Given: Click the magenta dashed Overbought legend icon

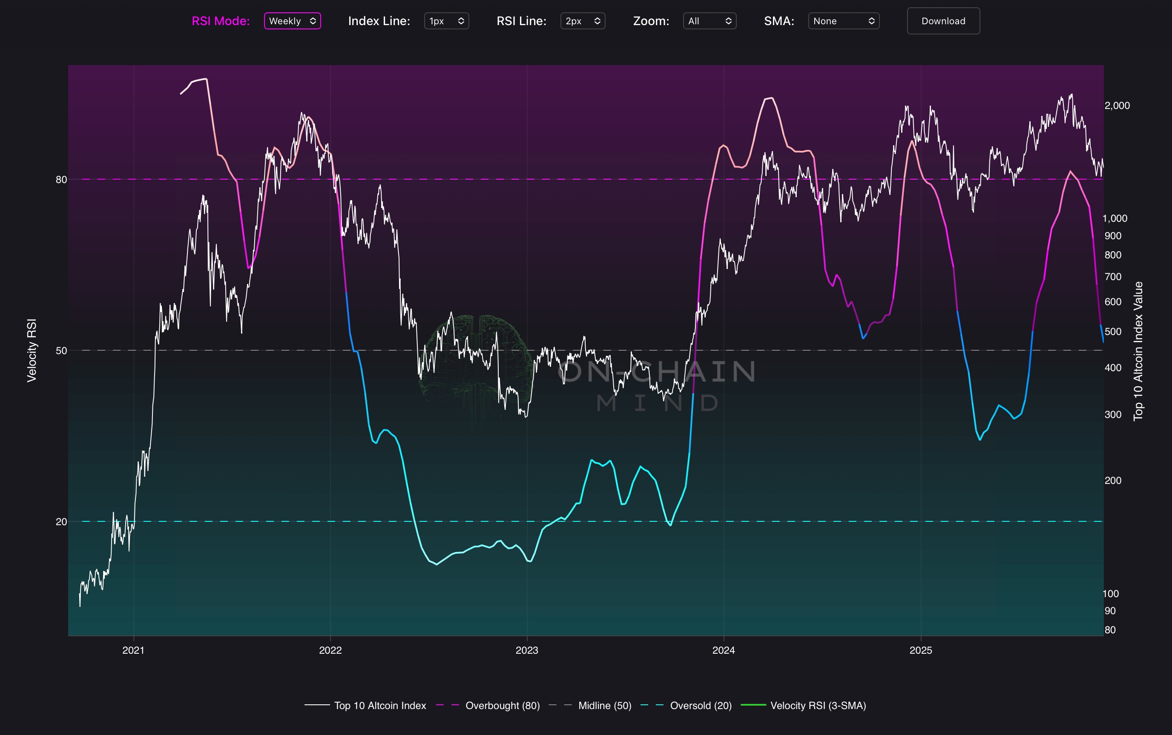Looking at the screenshot, I should (448, 705).
